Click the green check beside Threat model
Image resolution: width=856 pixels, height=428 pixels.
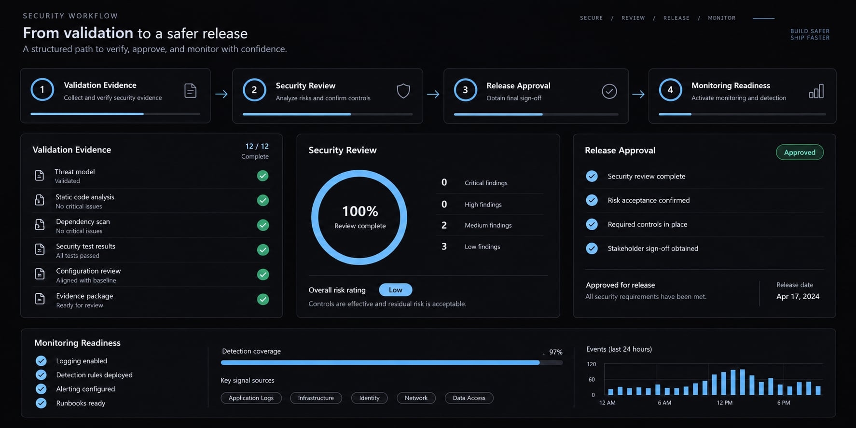click(x=263, y=176)
